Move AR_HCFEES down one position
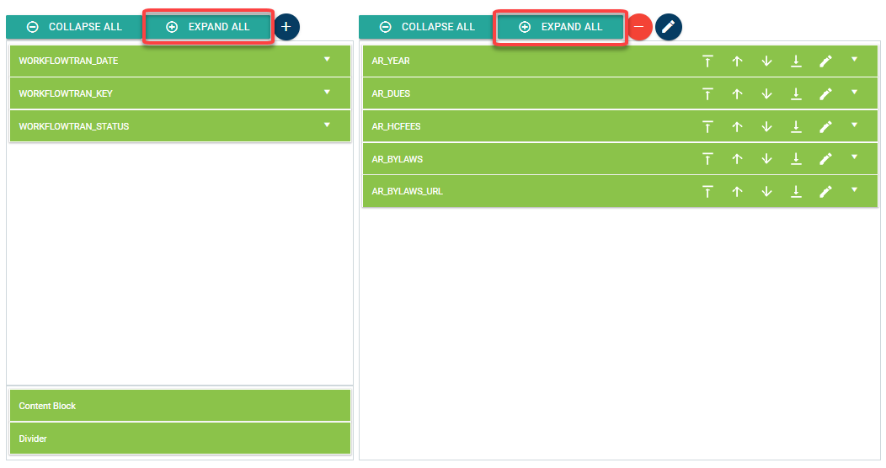 point(766,127)
